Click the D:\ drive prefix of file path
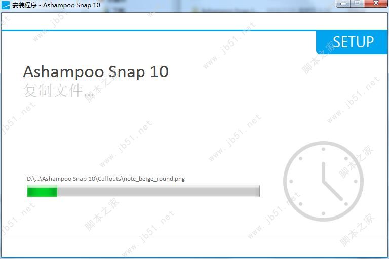This screenshot has height=259, width=389. tap(30, 179)
